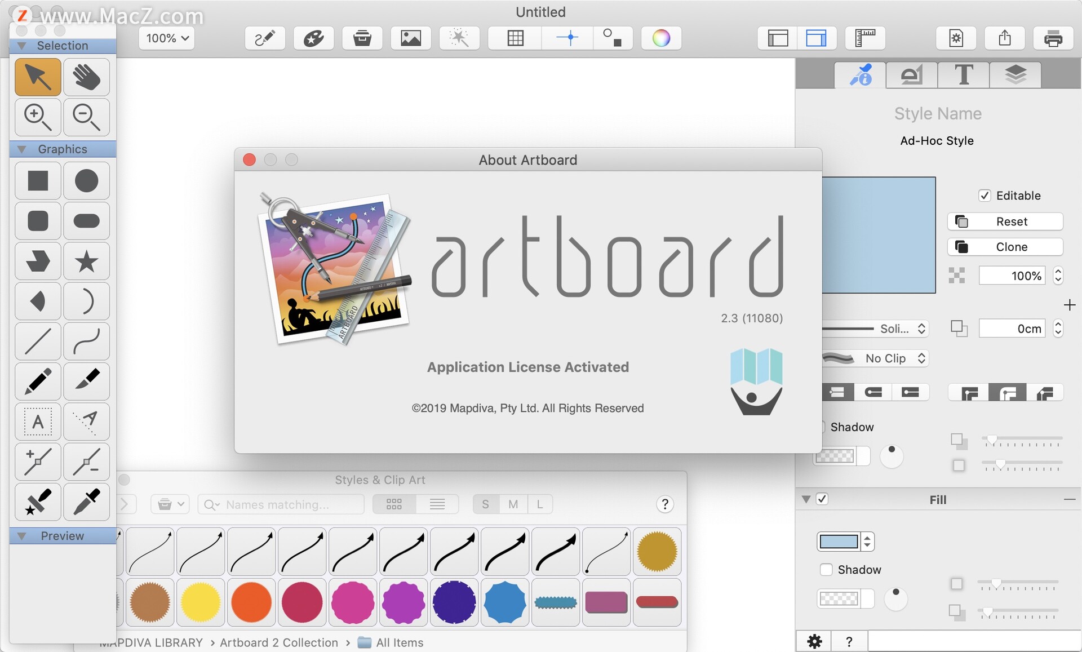Open the No Clip dropdown
Screen dimensions: 1082x652
(875, 358)
